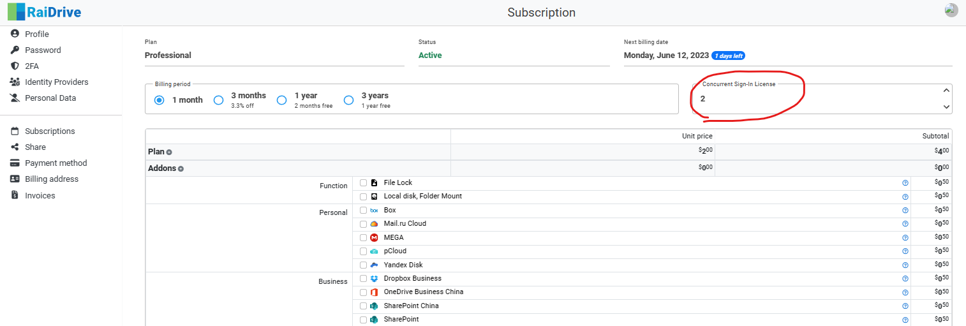The image size is (966, 326).
Task: Click the File Lock help icon
Action: click(x=905, y=183)
